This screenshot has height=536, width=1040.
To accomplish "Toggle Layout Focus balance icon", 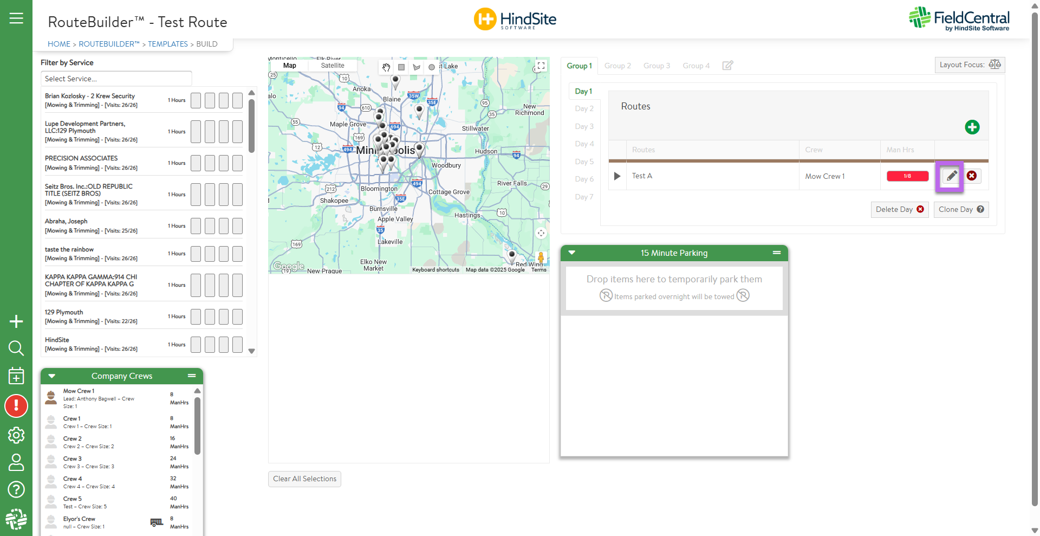I will coord(994,64).
